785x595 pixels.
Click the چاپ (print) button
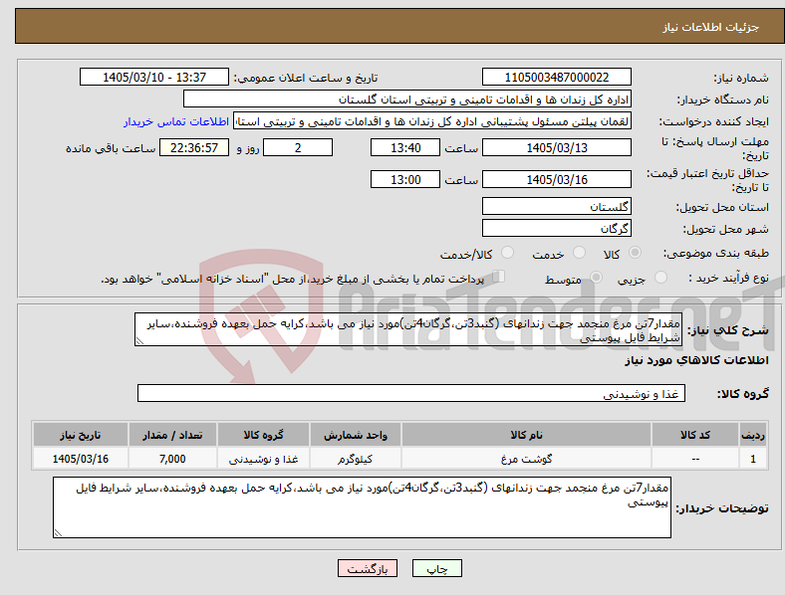click(436, 568)
